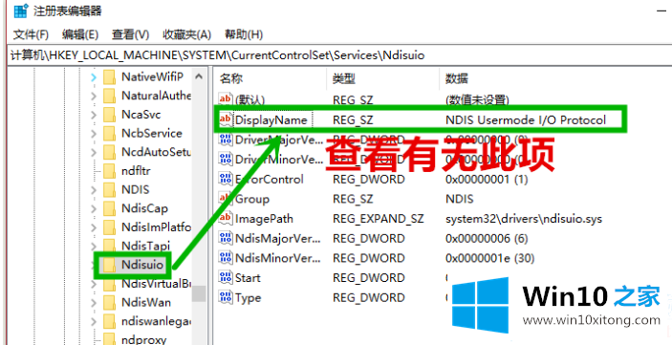Expand the NcaSvc tree node

pos(94,115)
